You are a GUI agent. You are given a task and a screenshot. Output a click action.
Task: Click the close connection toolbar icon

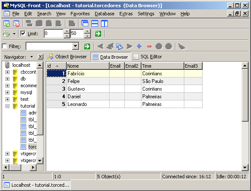pos(16,23)
